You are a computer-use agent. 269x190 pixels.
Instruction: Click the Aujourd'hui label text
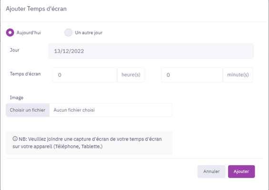coord(29,32)
